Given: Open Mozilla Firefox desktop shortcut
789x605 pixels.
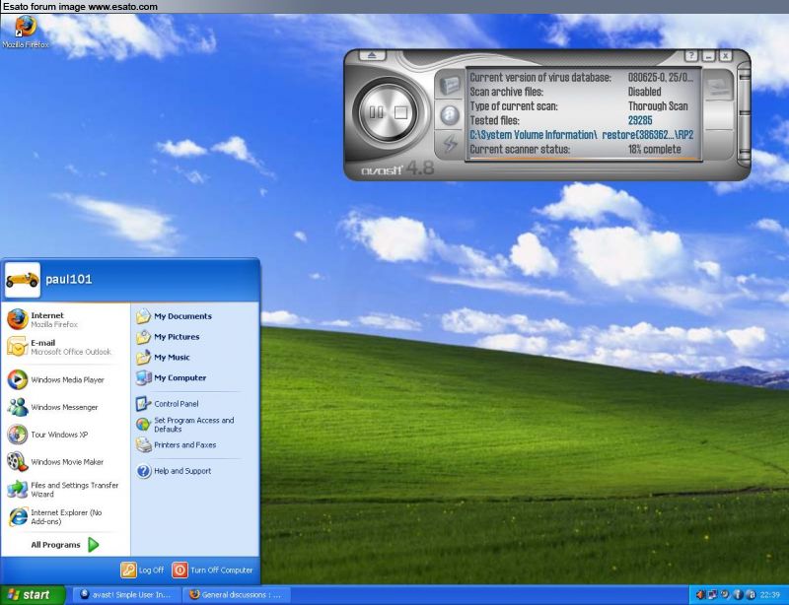Looking at the screenshot, I should click(26, 32).
